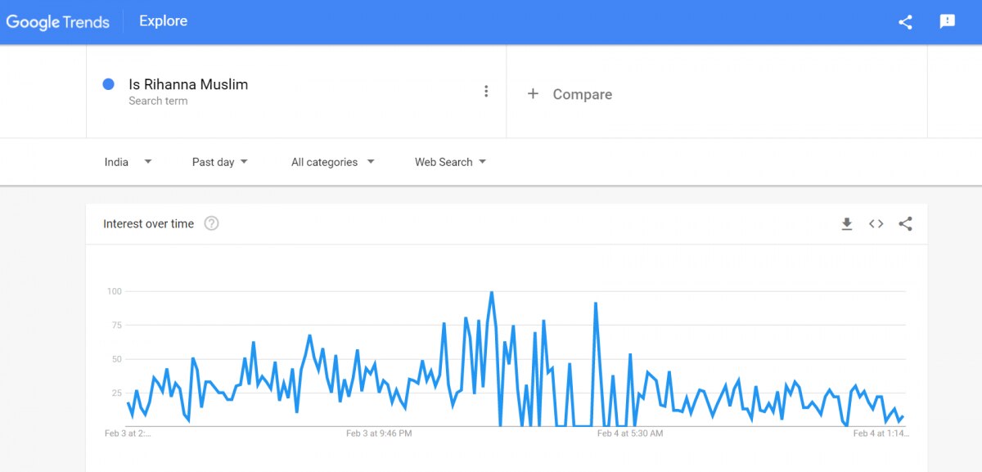
Task: Share the Interest over time chart
Action: pyautogui.click(x=905, y=224)
